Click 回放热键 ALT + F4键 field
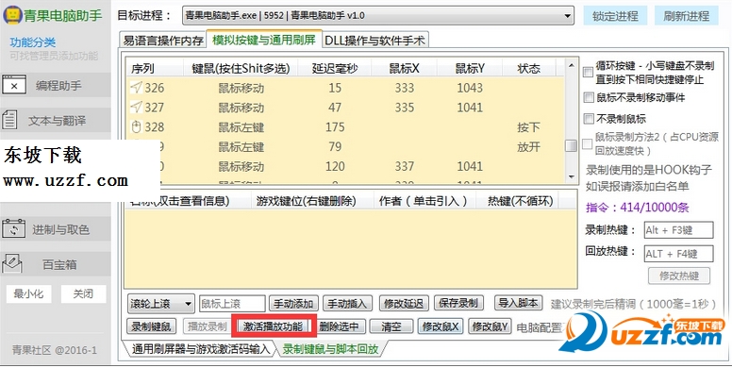The image size is (732, 368). (678, 254)
